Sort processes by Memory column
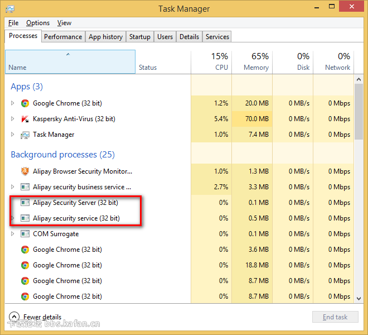Image resolution: width=368 pixels, height=335 pixels. pyautogui.click(x=252, y=62)
